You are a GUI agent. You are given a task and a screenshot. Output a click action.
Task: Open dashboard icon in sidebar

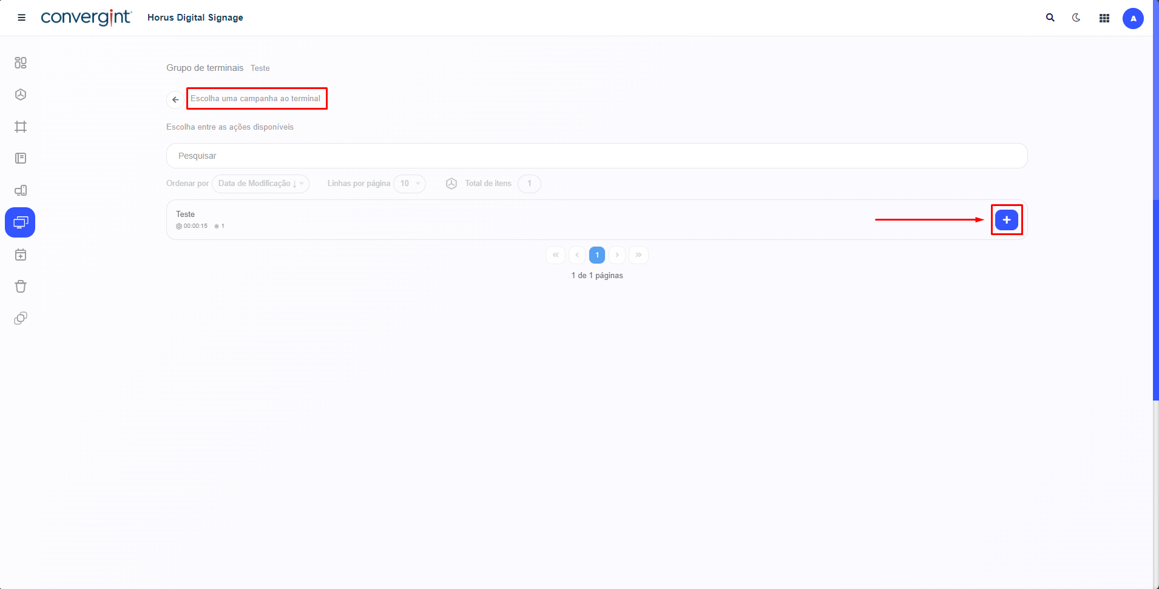pos(21,62)
